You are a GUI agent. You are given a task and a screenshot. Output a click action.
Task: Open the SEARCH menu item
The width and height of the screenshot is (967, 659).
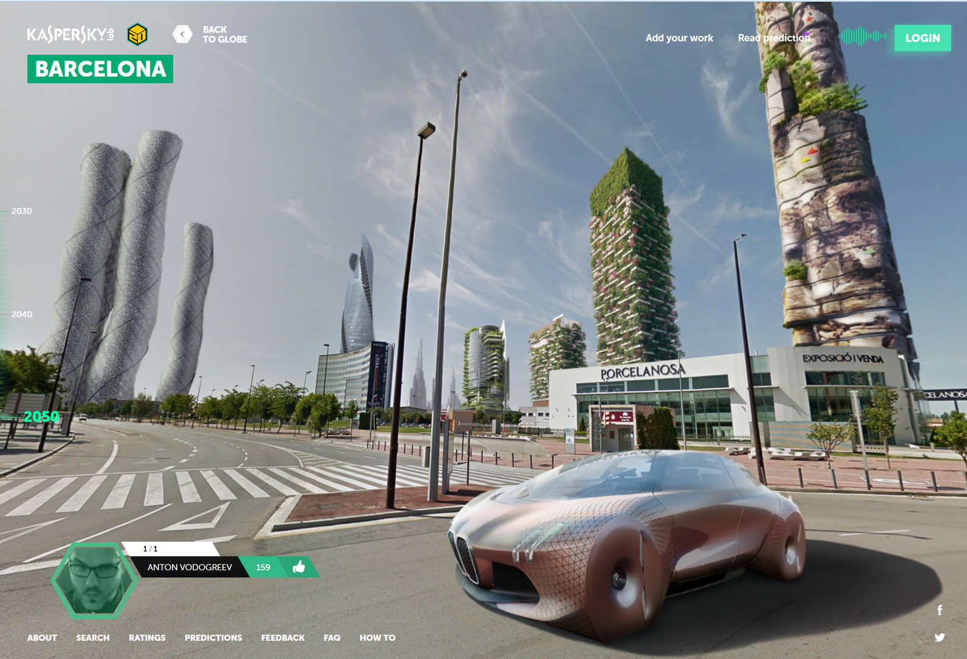coord(93,638)
